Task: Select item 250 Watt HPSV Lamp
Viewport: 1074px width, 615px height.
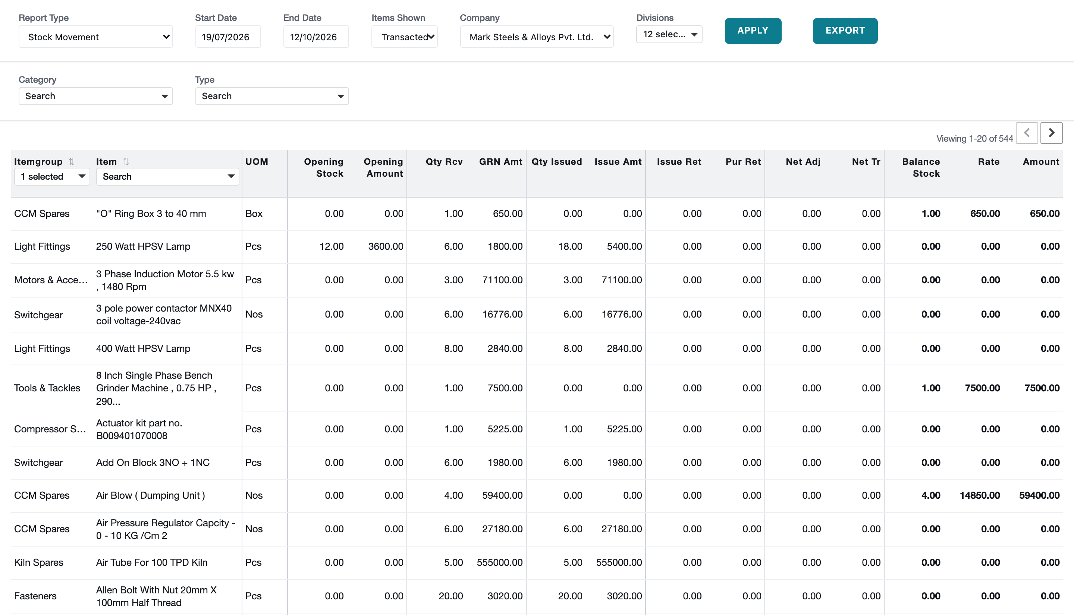Action: (x=143, y=247)
